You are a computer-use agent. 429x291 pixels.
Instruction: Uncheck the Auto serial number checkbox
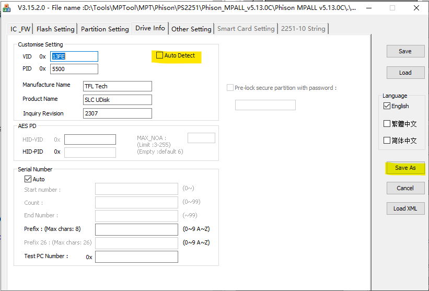pos(28,179)
